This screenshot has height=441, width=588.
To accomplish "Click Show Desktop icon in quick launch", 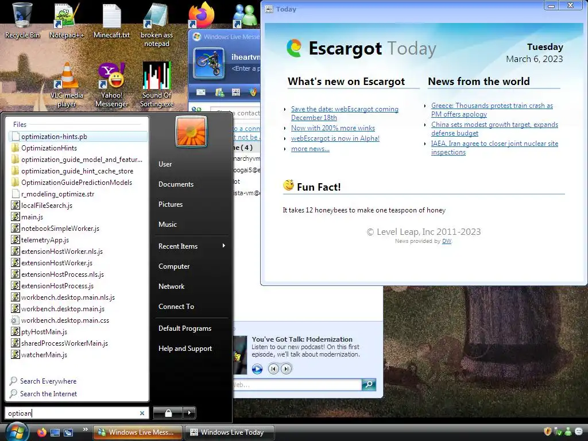I will (55, 432).
